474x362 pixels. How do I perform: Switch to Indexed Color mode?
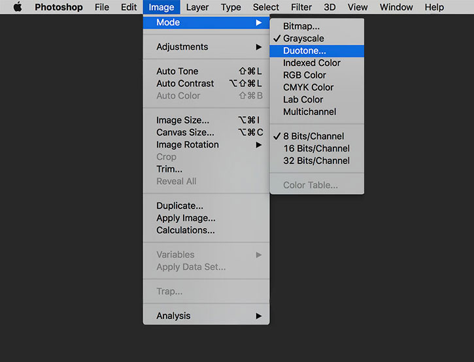[317, 63]
